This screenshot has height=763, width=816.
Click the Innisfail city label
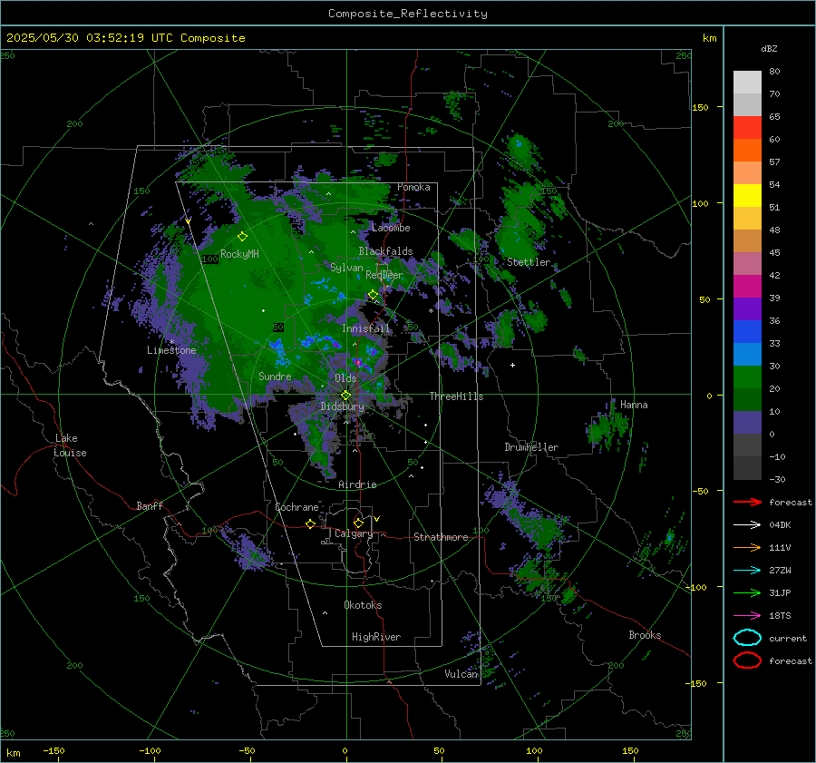click(x=365, y=328)
